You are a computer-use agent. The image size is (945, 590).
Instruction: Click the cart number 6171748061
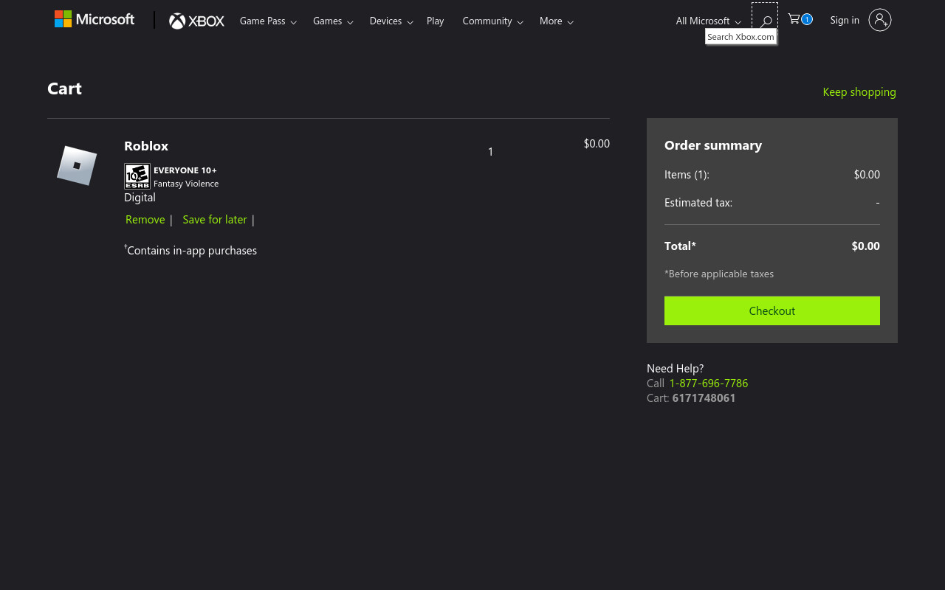point(704,398)
